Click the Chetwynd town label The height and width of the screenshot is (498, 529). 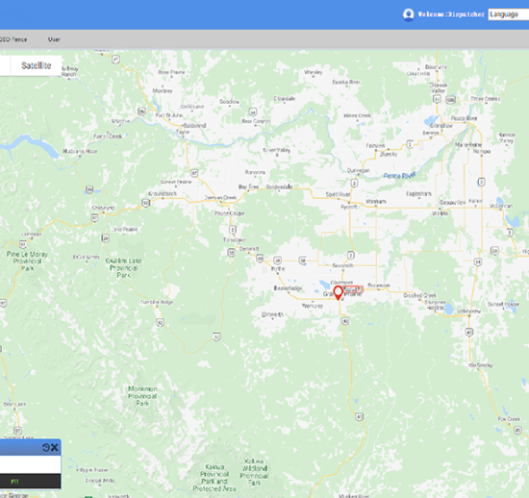point(103,208)
